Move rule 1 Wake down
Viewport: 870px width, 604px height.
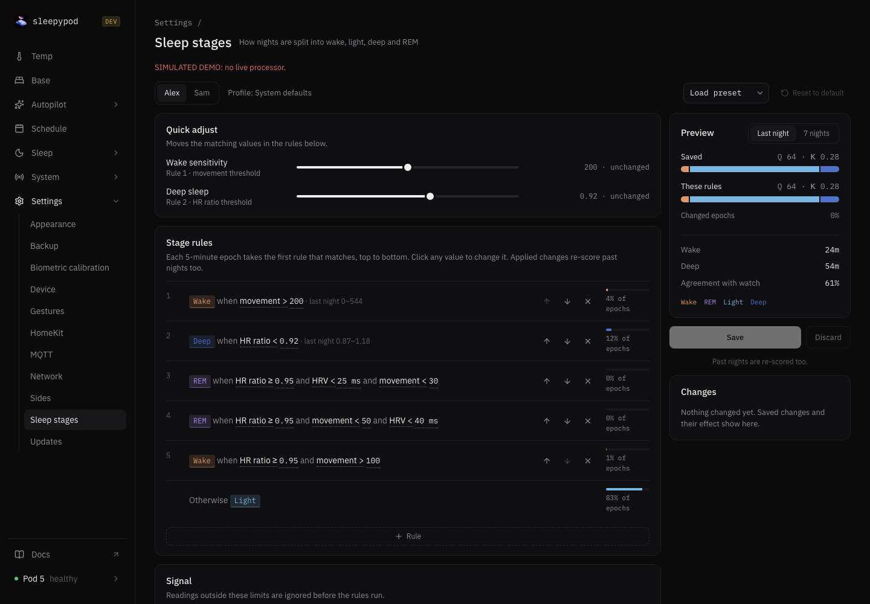(x=567, y=301)
